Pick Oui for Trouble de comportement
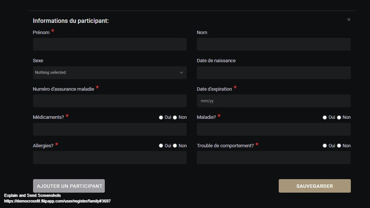This screenshot has width=370, height=208. (x=325, y=146)
